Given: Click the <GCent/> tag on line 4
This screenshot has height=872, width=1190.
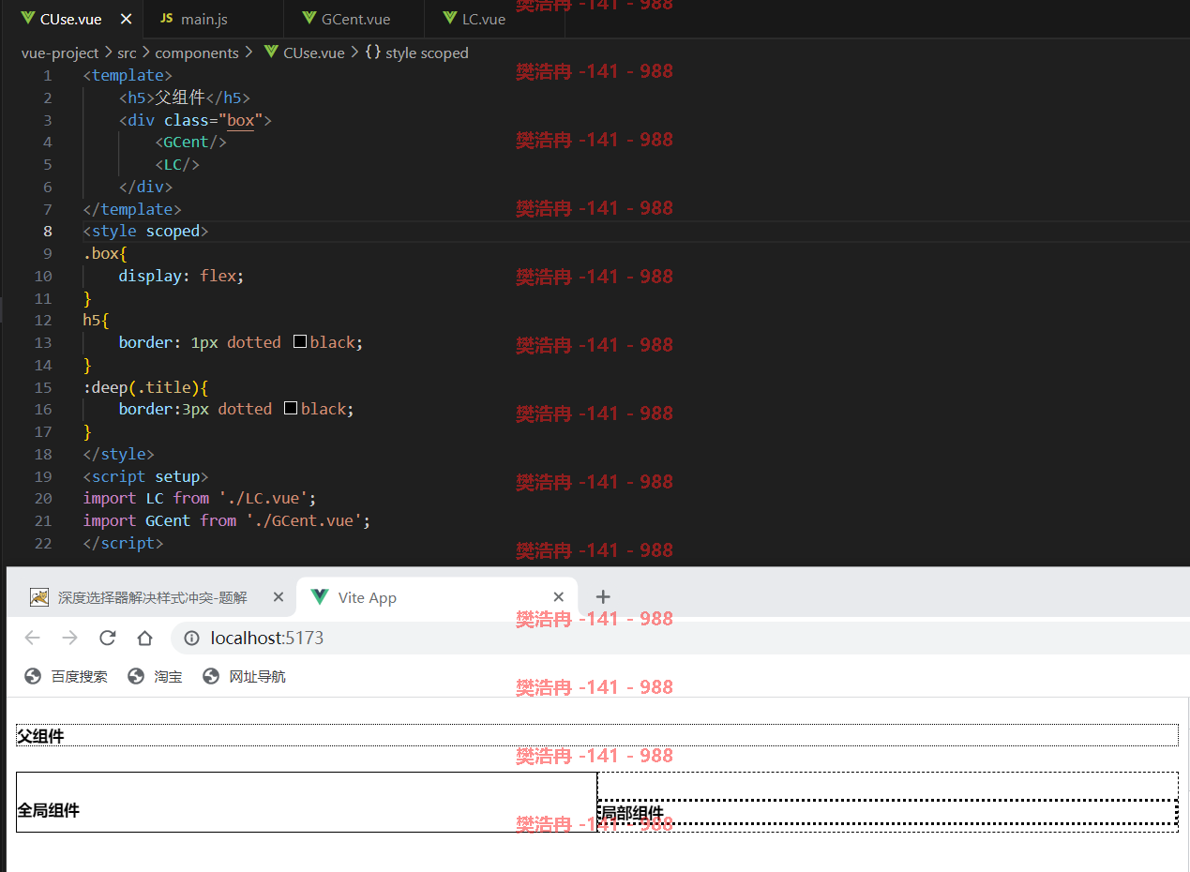Looking at the screenshot, I should 191,142.
